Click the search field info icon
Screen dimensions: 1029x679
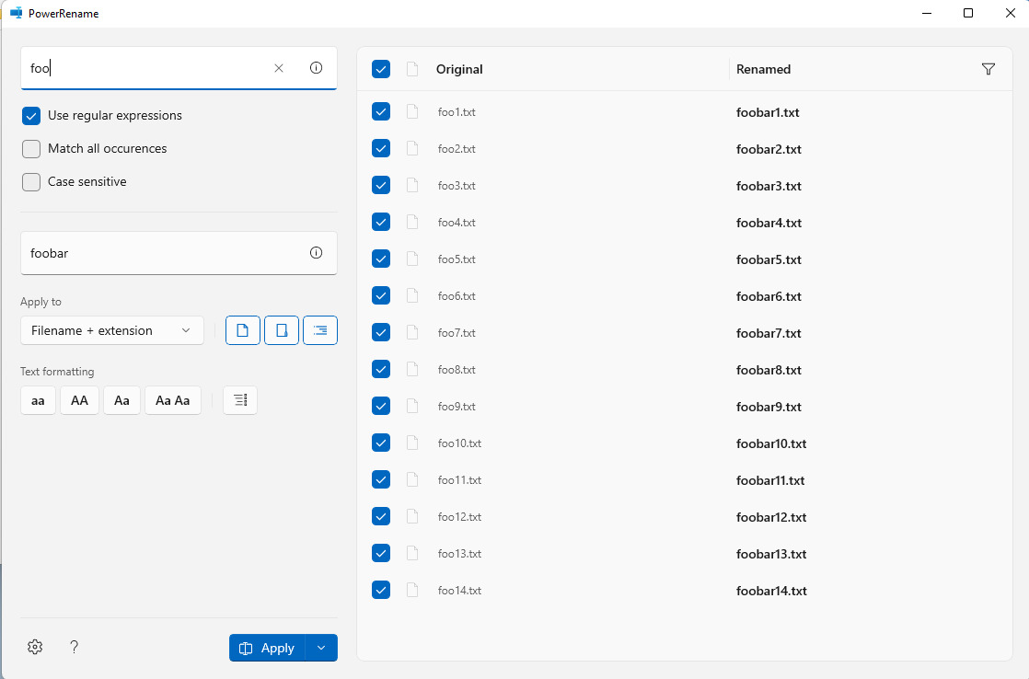point(316,68)
